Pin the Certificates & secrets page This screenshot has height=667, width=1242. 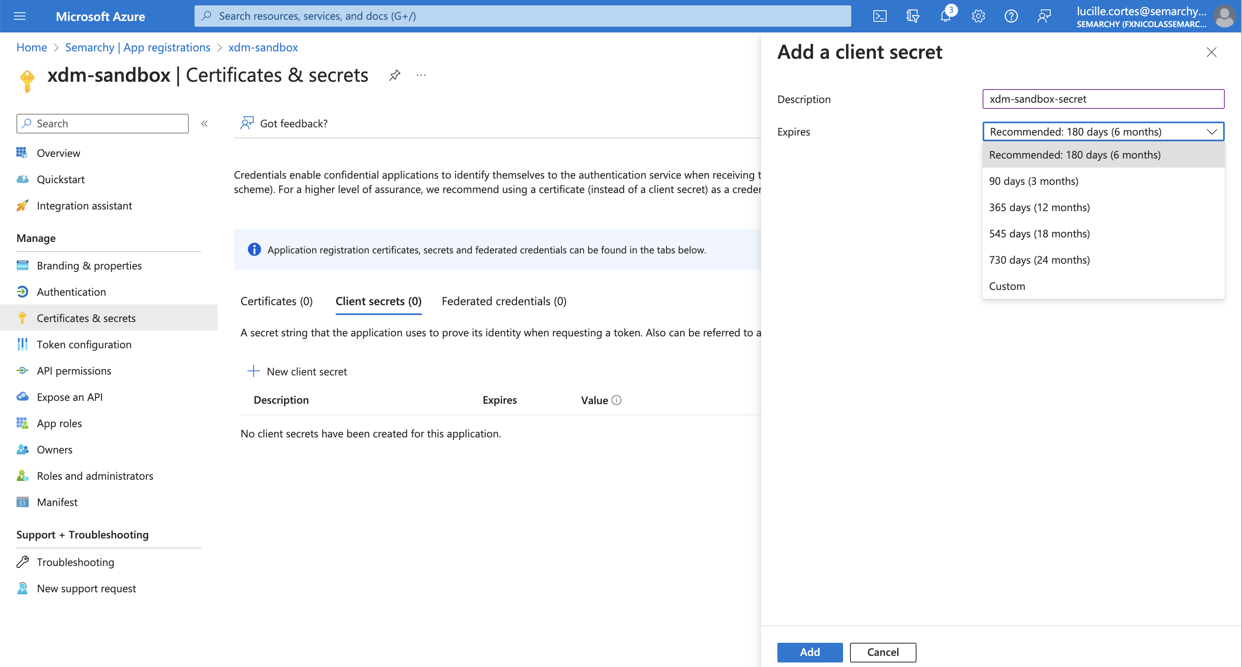click(394, 75)
